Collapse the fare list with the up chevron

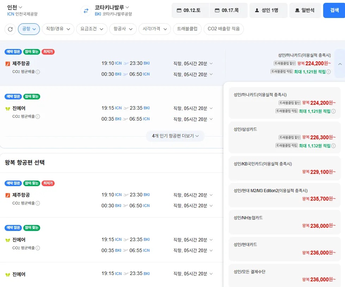340,64
